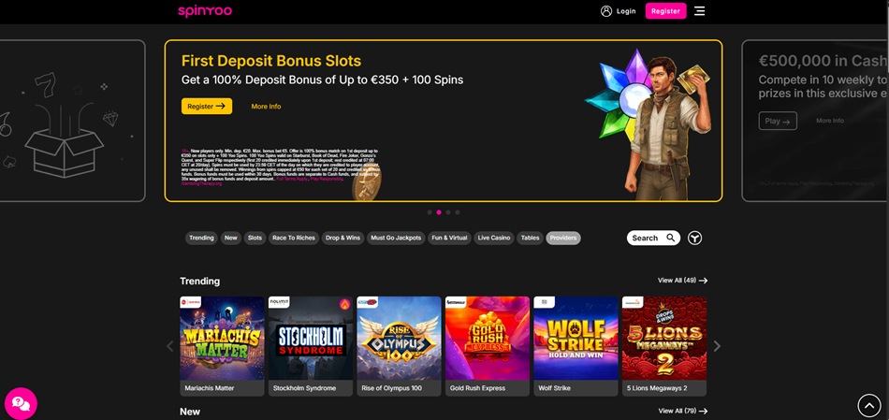The width and height of the screenshot is (889, 420).
Task: Open Full Terms Apply link
Action: 292,179
